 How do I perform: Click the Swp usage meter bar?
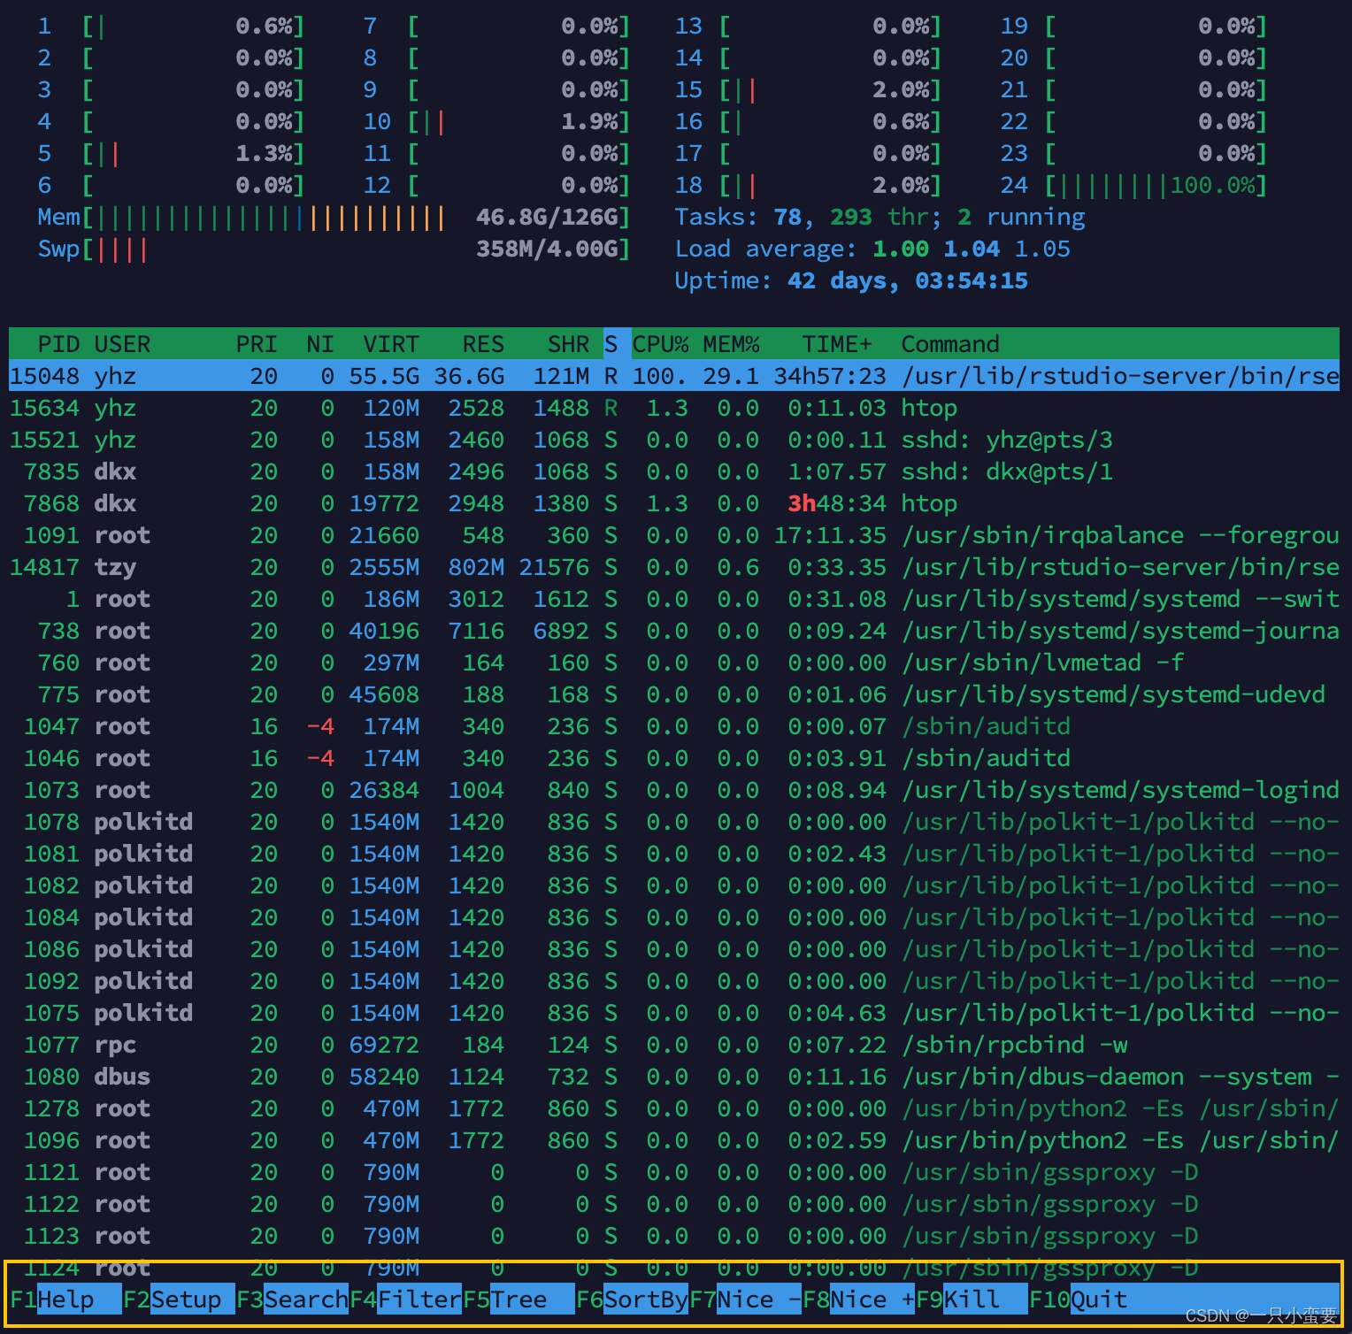[334, 249]
